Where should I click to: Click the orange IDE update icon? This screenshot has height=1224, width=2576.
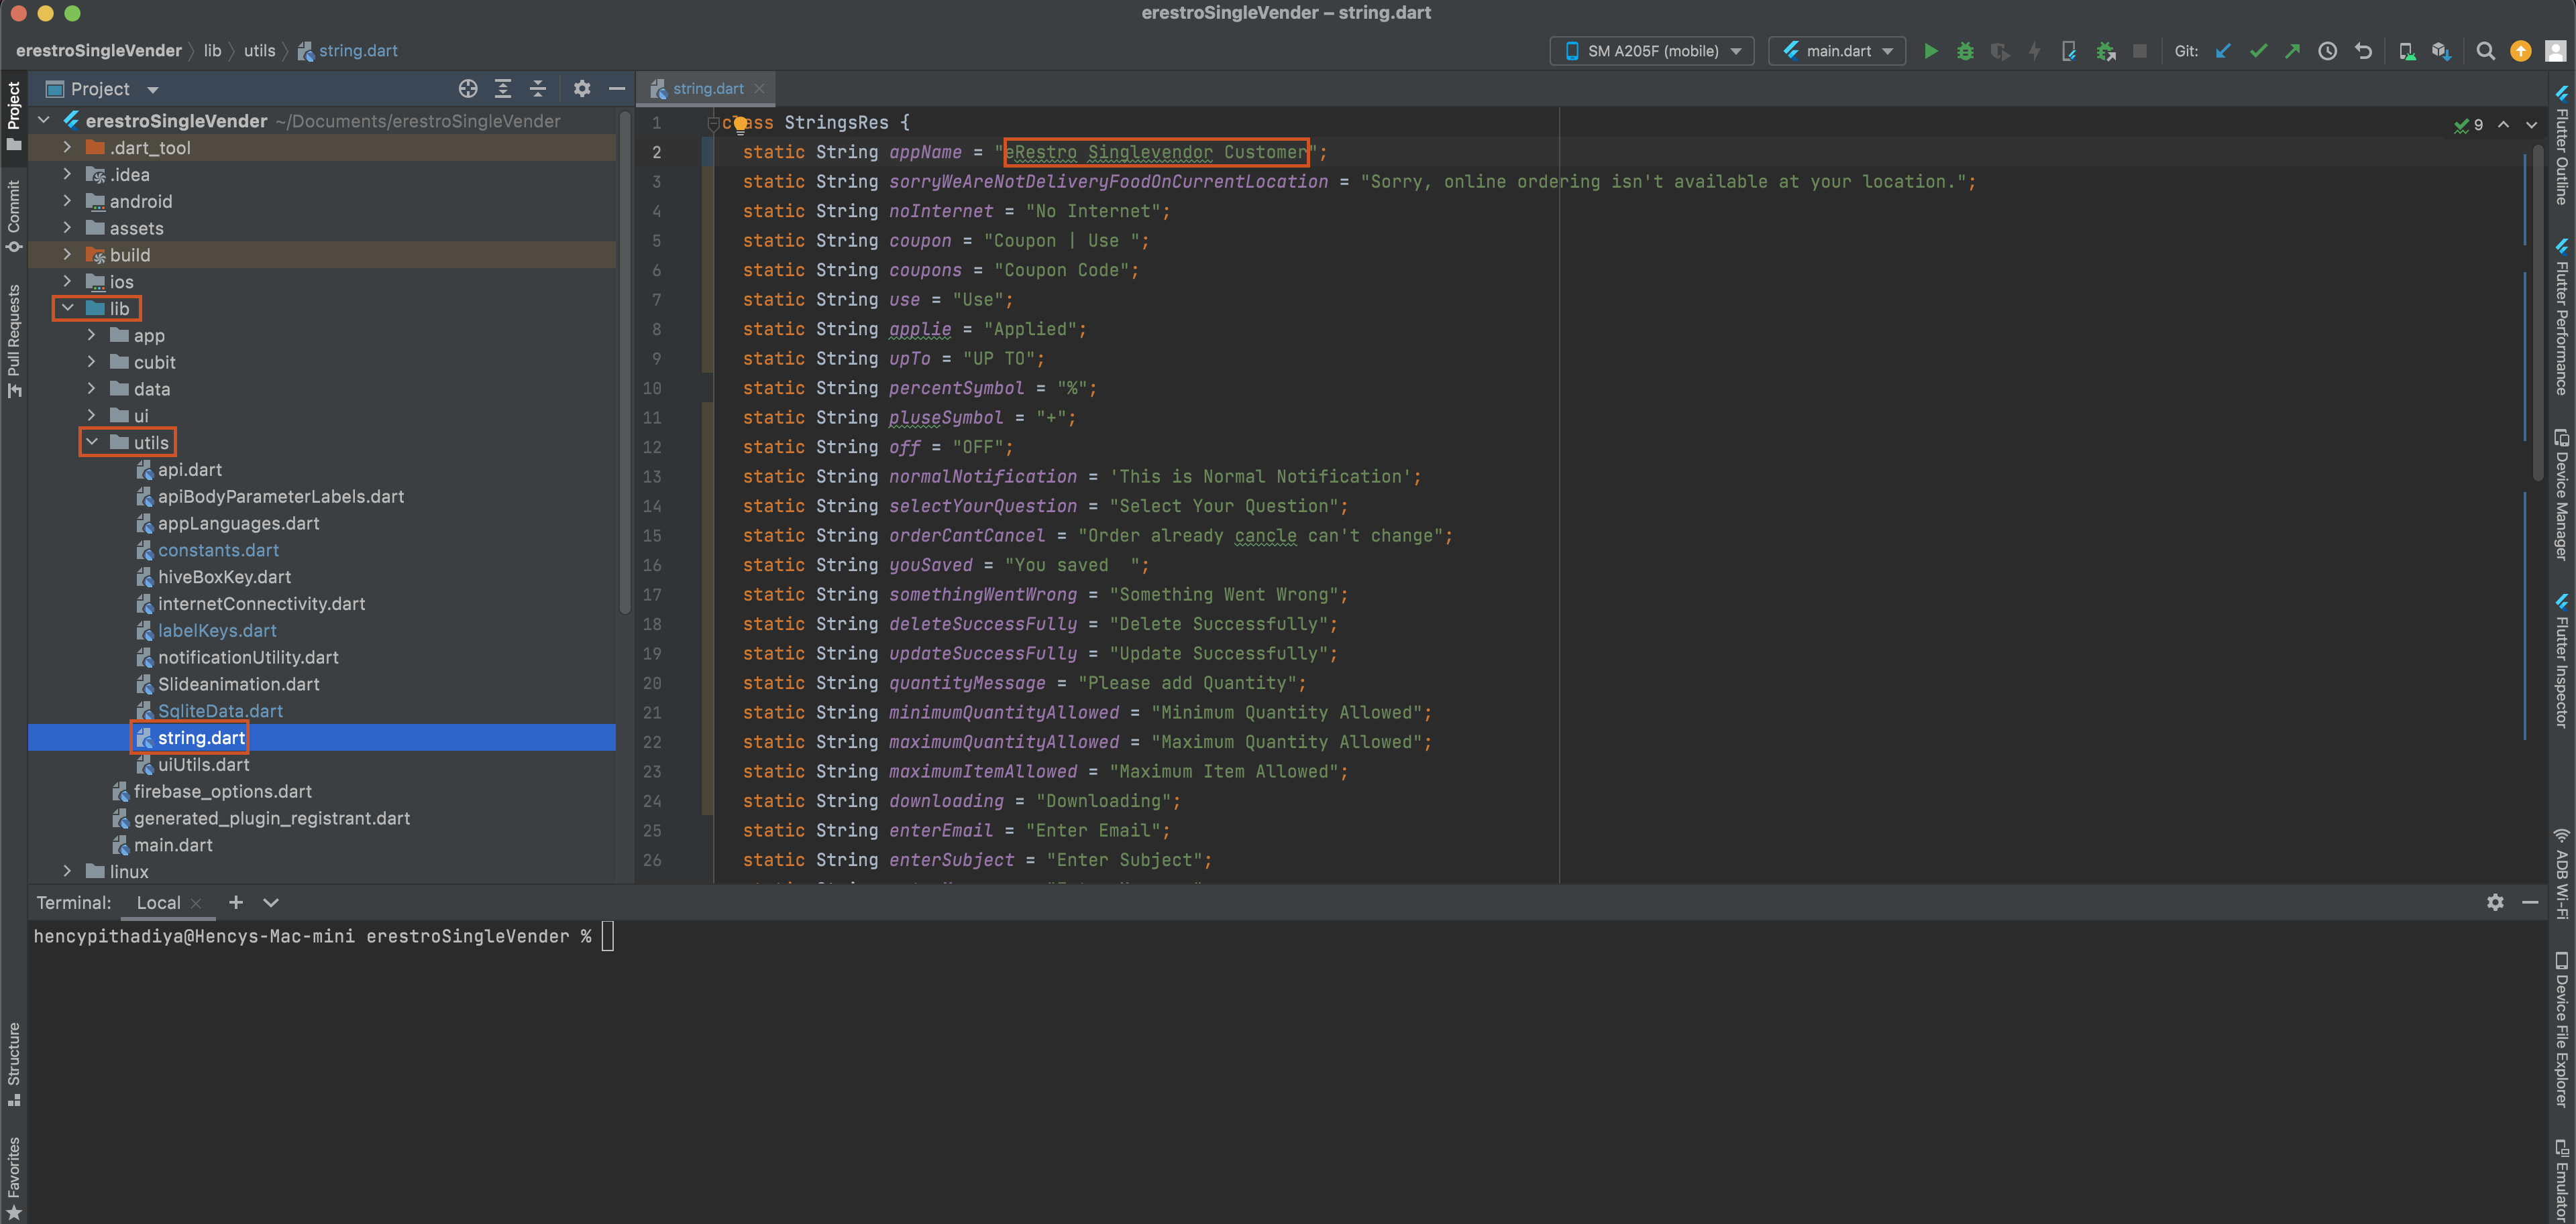(2521, 51)
